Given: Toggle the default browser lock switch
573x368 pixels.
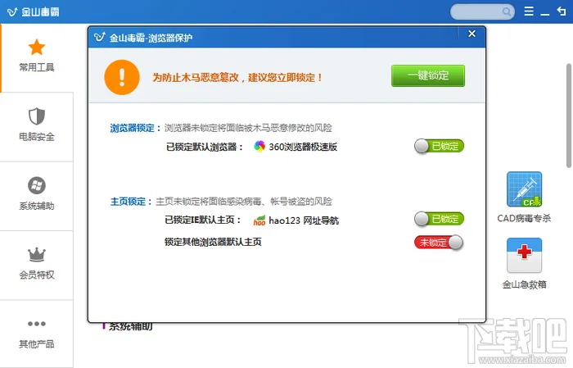Looking at the screenshot, I should [439, 147].
